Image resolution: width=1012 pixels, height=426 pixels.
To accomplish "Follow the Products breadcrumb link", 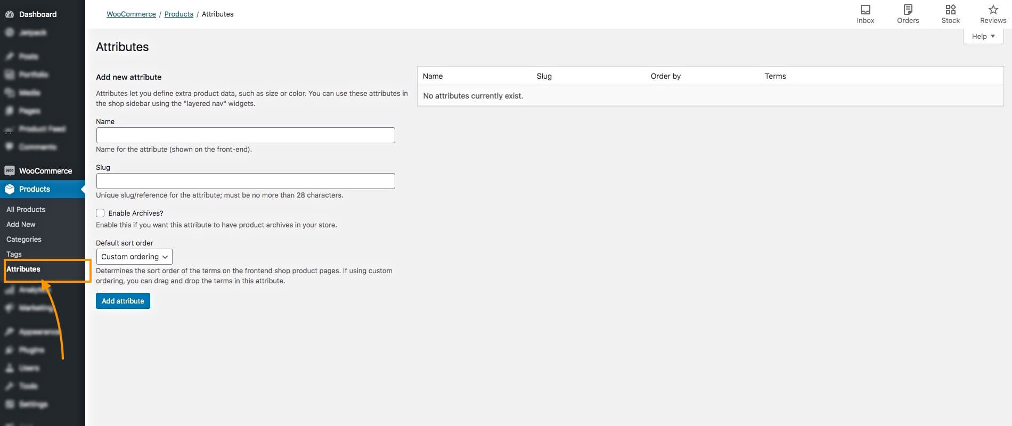I will (178, 14).
